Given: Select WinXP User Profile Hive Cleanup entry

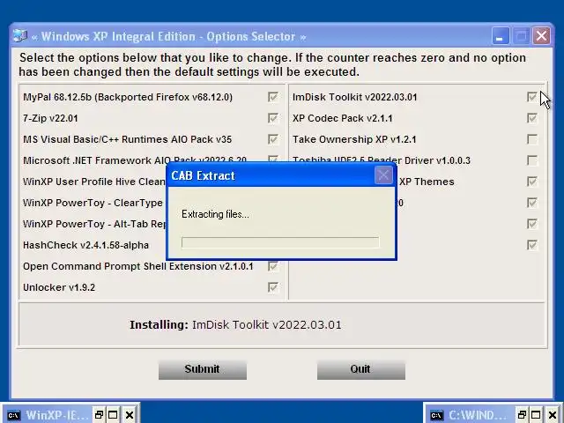Looking at the screenshot, I should 94,182.
